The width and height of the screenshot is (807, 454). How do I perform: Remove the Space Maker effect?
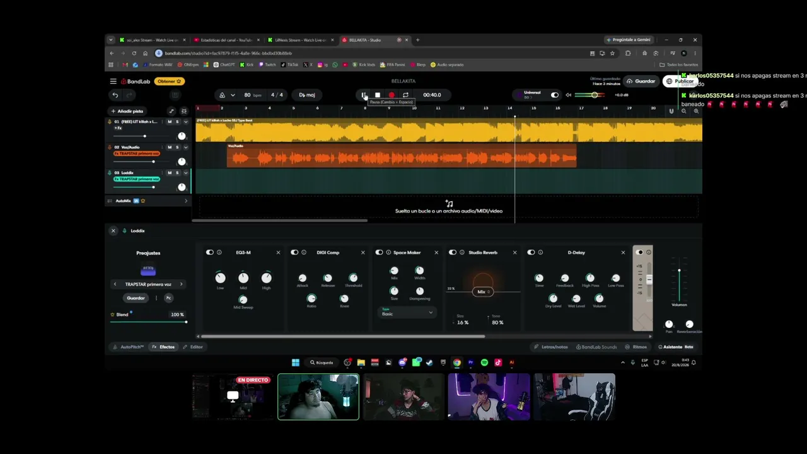click(436, 252)
